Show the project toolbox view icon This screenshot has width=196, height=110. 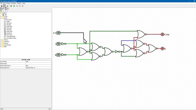click(1, 9)
